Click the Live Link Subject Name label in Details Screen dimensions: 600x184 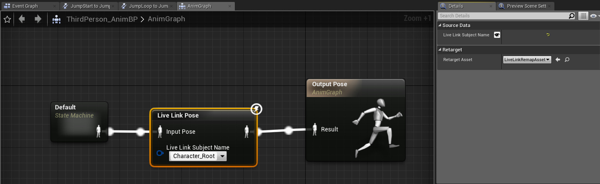pyautogui.click(x=466, y=35)
